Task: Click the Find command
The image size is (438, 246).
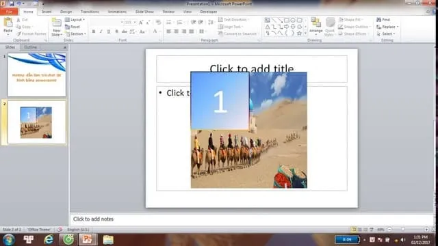Action: (x=383, y=20)
